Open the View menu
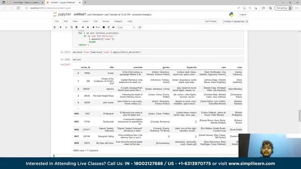The height and width of the screenshot is (169, 301). 75,21
